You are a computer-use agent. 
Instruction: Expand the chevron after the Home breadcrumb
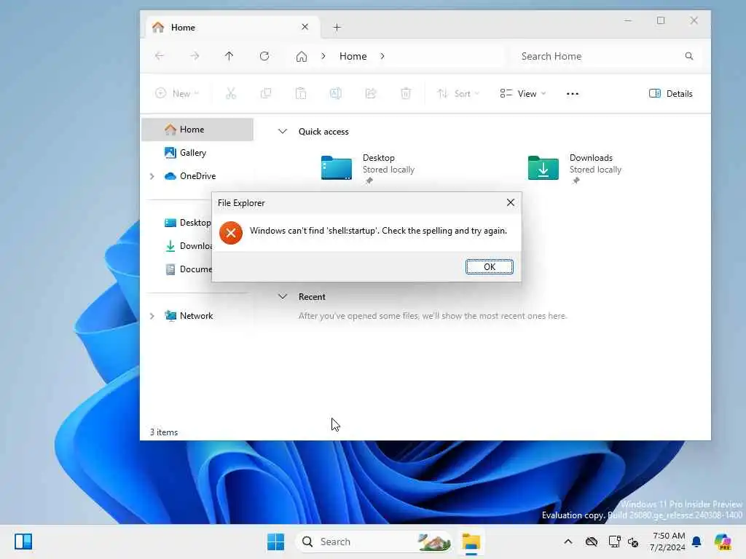tap(382, 56)
